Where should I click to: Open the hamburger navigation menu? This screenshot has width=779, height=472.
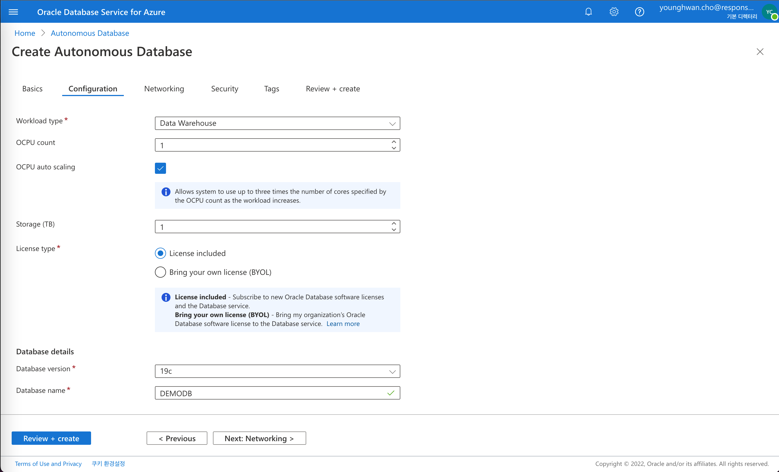(13, 12)
